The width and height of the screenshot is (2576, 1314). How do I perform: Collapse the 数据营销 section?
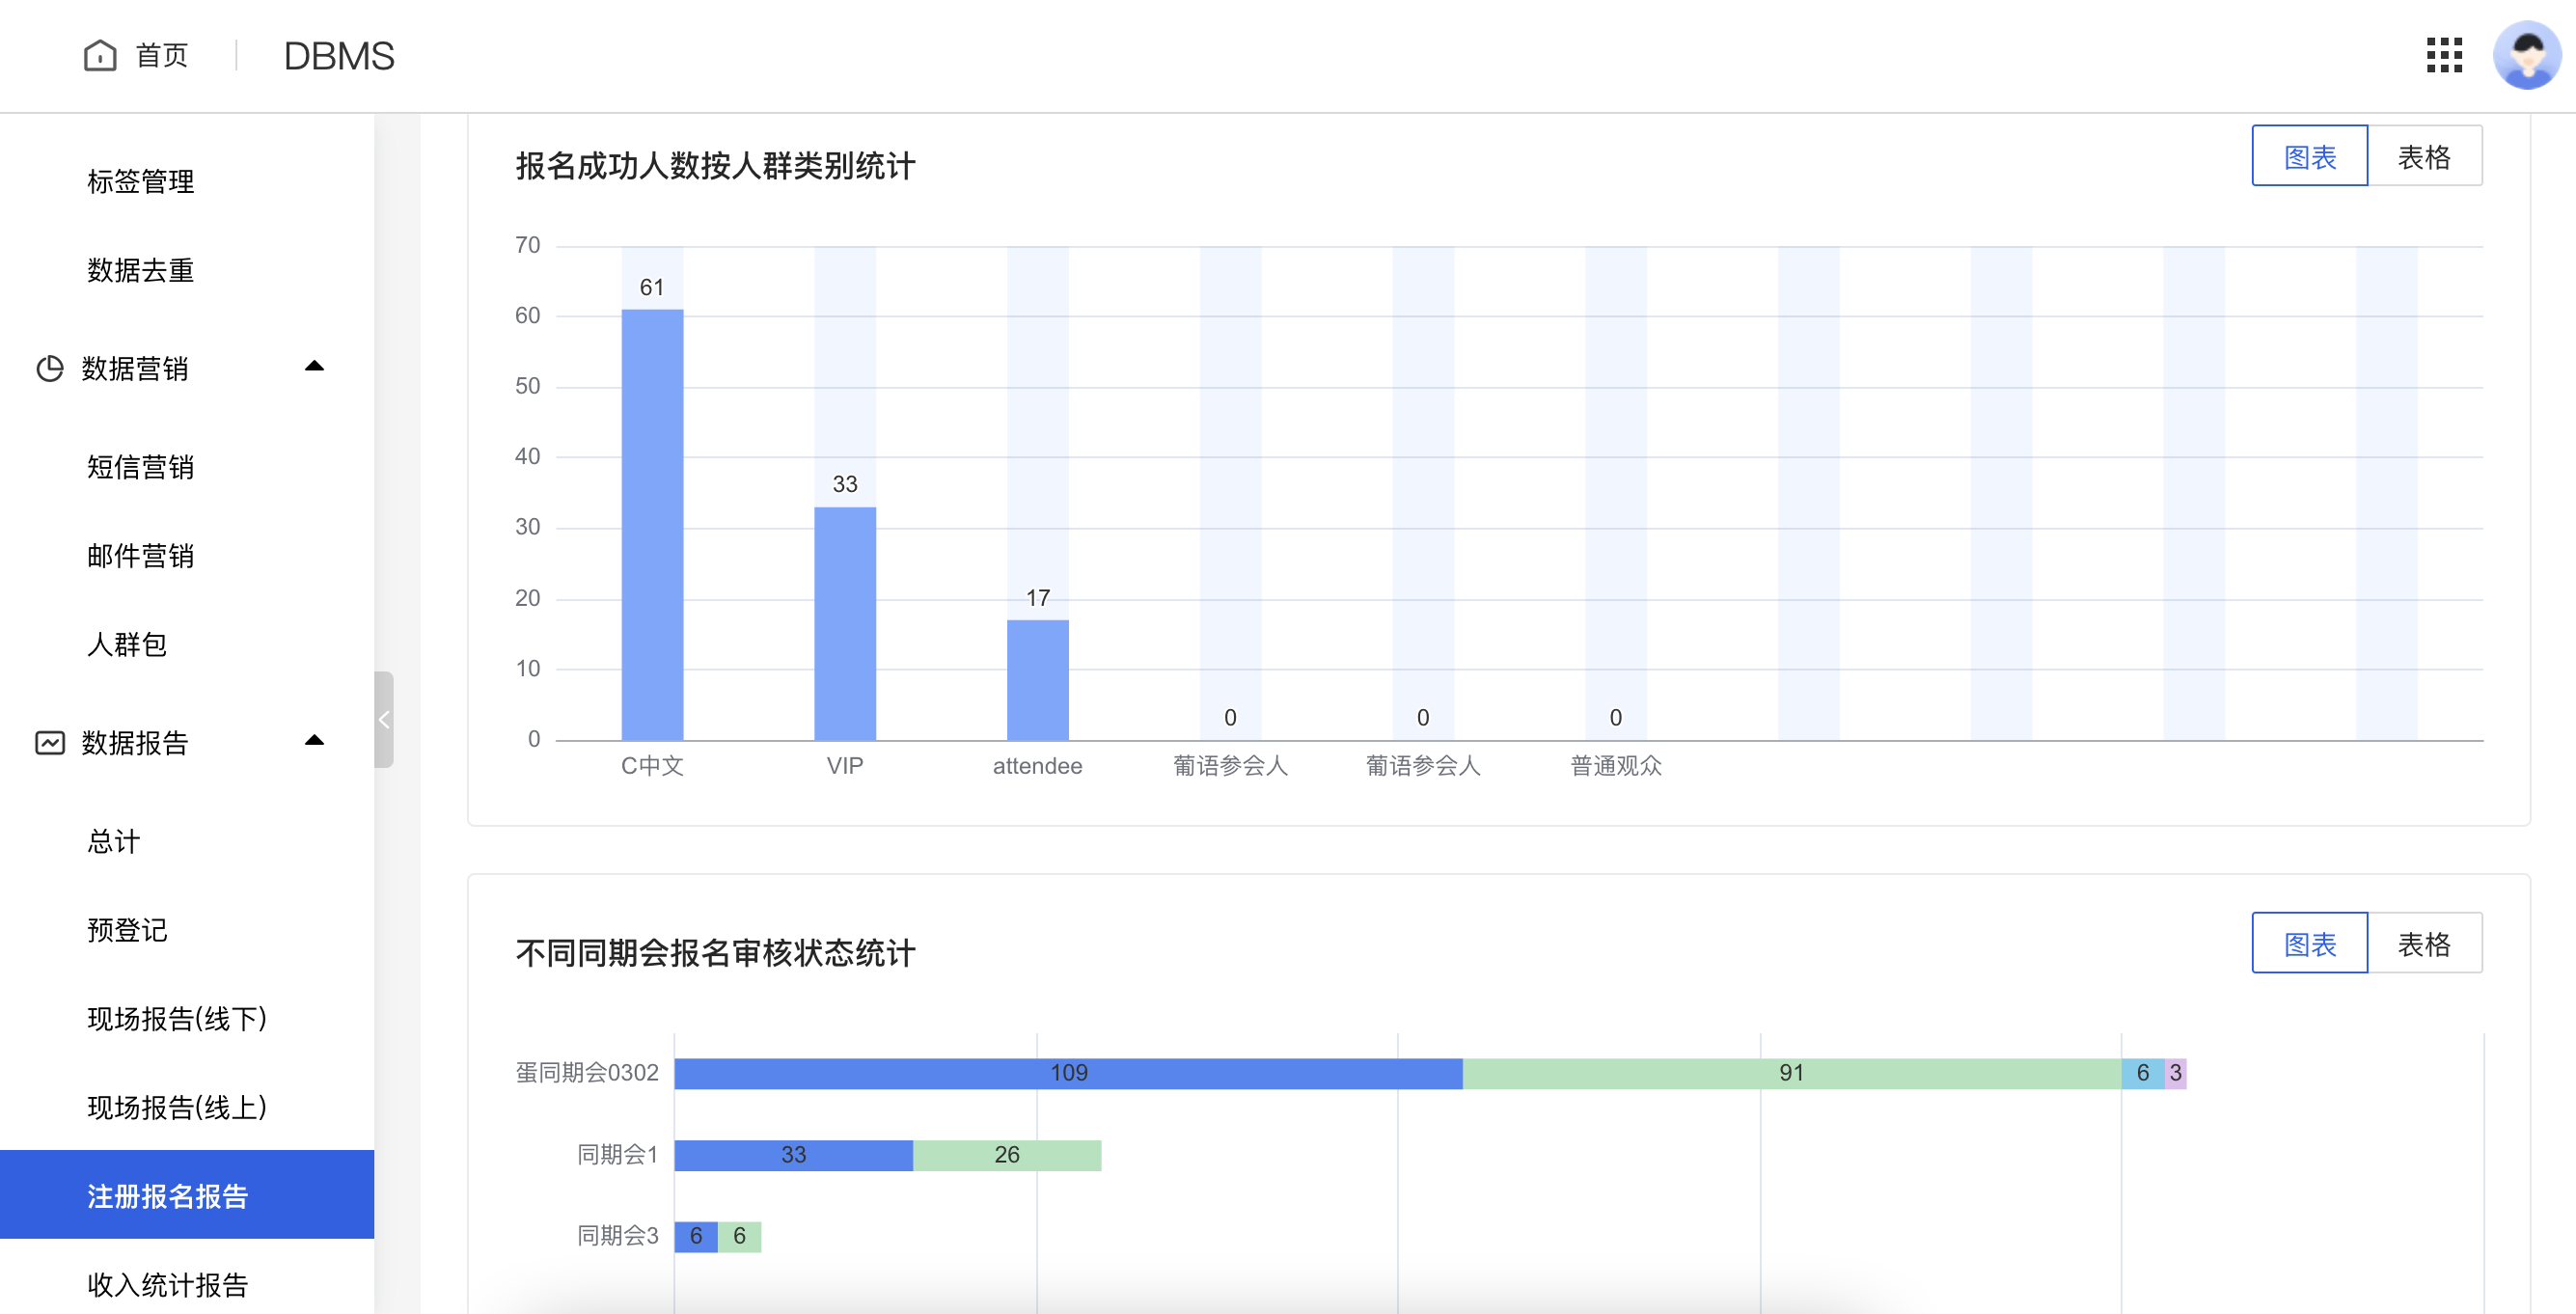pyautogui.click(x=314, y=367)
